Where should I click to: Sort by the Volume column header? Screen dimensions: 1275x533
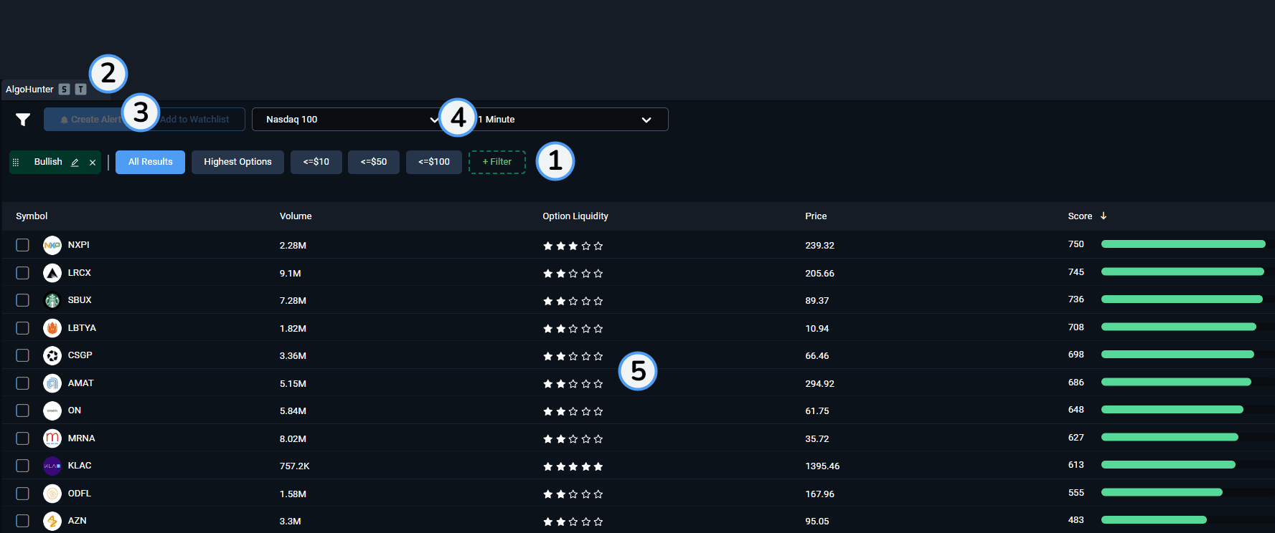point(296,216)
